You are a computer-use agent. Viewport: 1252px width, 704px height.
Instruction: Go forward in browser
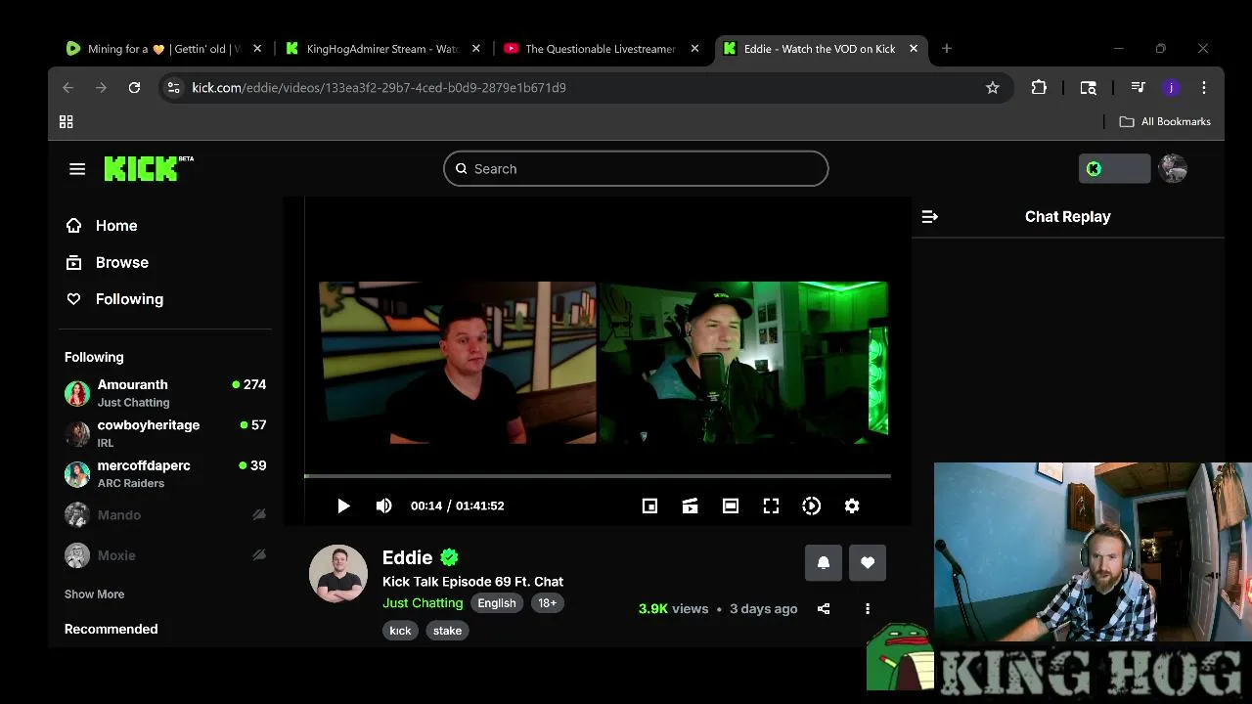point(101,88)
